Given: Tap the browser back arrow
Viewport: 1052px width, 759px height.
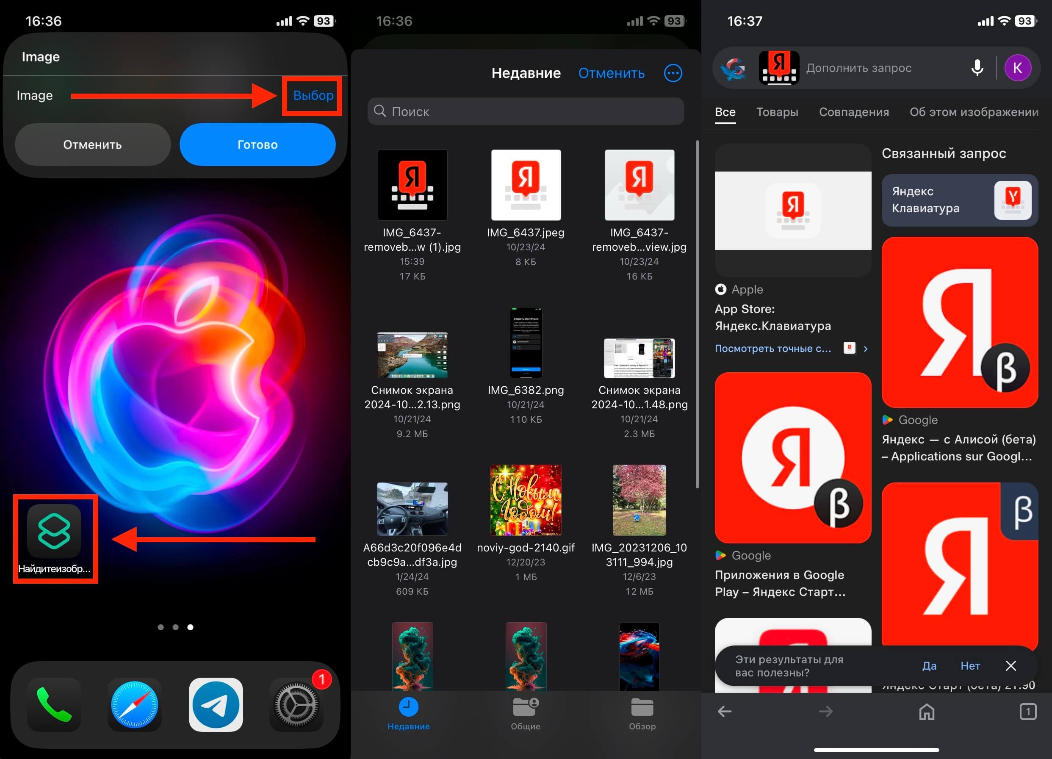Looking at the screenshot, I should [725, 711].
